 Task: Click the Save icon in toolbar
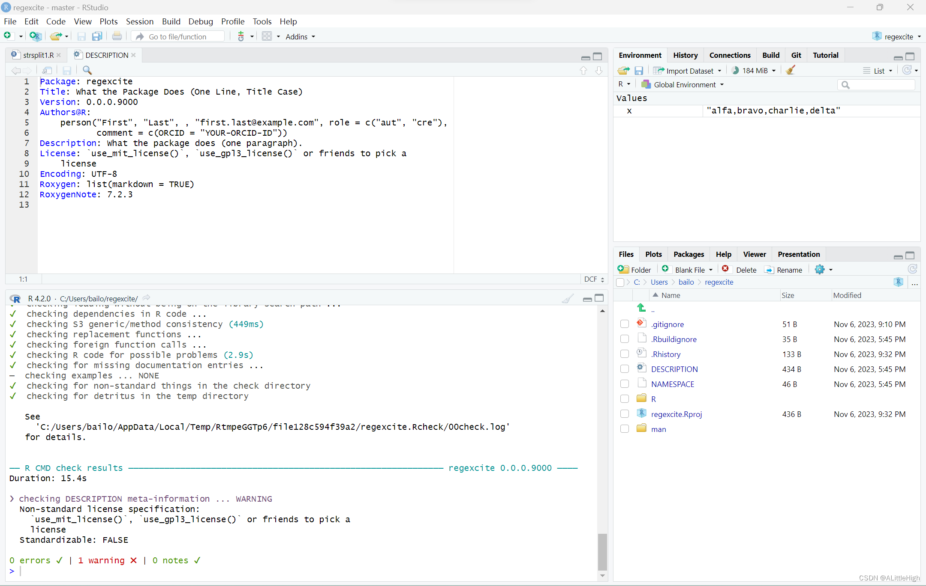tap(81, 36)
